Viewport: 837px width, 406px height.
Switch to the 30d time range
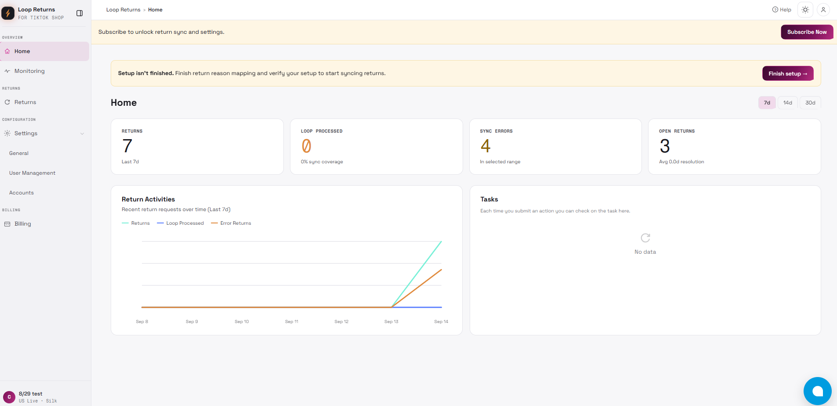coord(810,103)
